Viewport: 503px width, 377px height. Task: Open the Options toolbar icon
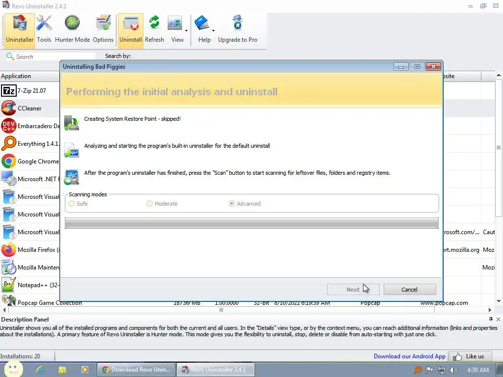pos(103,29)
